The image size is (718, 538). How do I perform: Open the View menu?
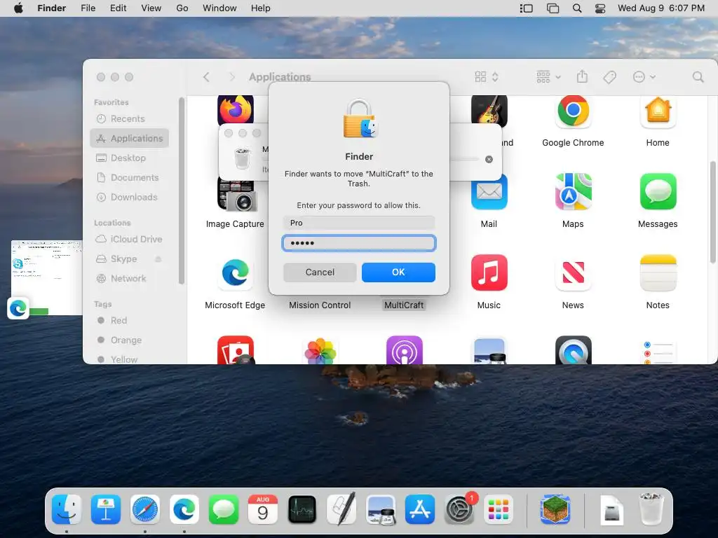click(x=151, y=8)
